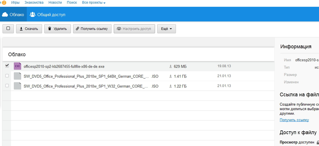Select SW_DVD5 Office 2010w SP1 64Bit German file name
Viewport: 319px width, 146px height.
click(91, 77)
